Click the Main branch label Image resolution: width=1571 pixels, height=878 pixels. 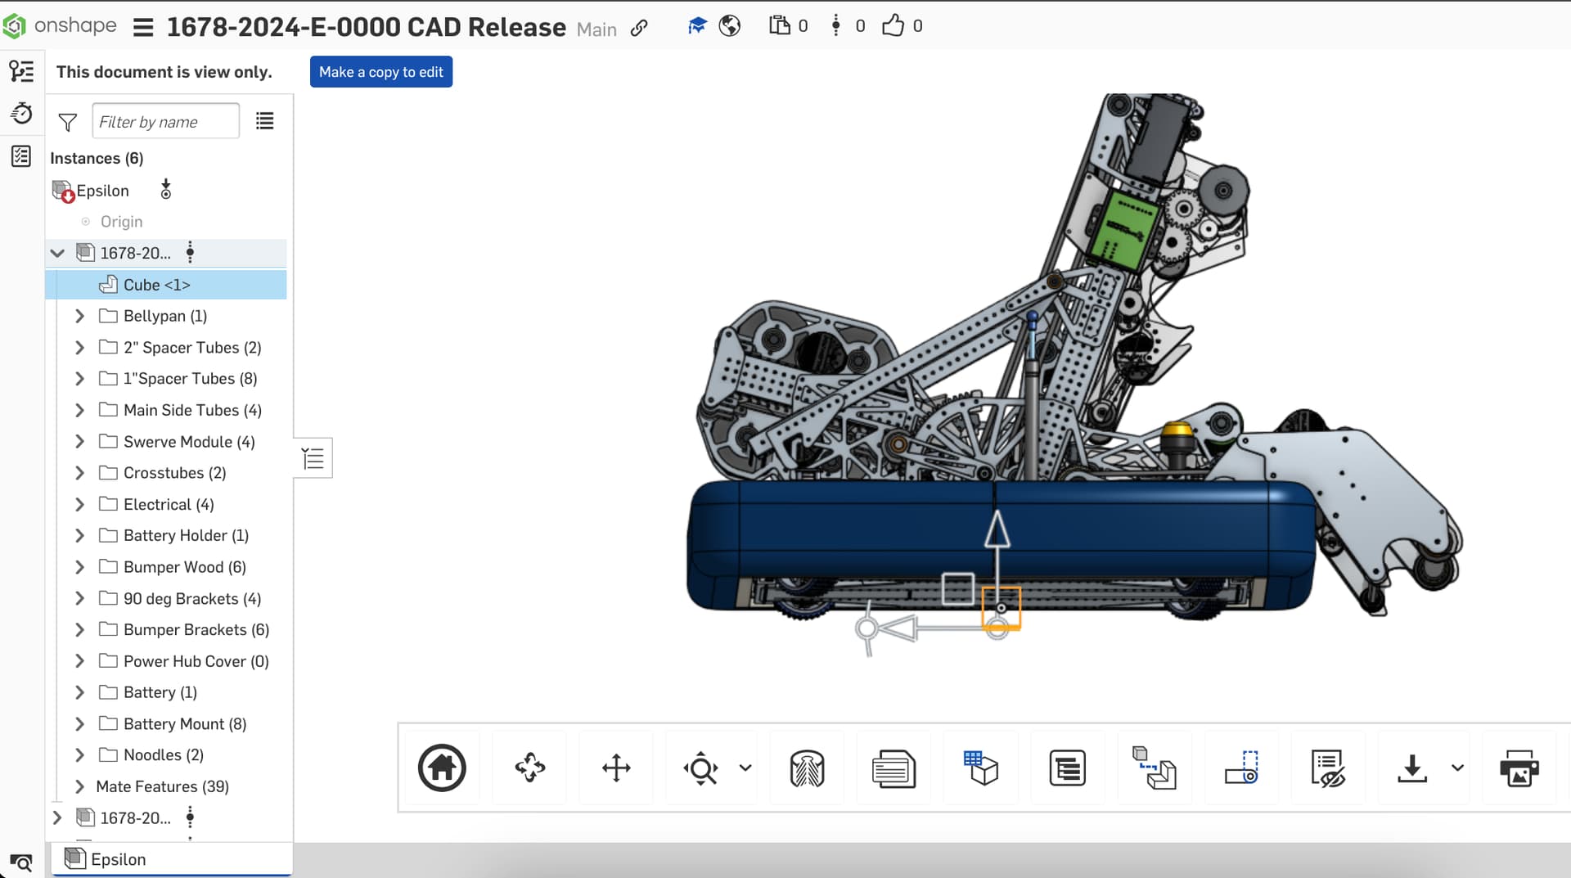pos(596,29)
